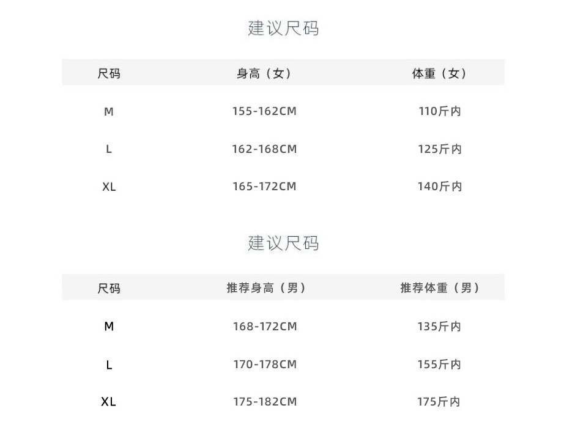Image resolution: width=575 pixels, height=430 pixels.
Task: Select the 162-168CM height cell
Action: [264, 149]
